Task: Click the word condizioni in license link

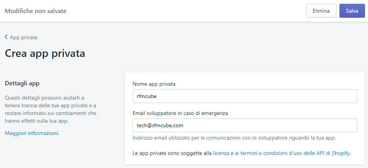Action: point(276,153)
